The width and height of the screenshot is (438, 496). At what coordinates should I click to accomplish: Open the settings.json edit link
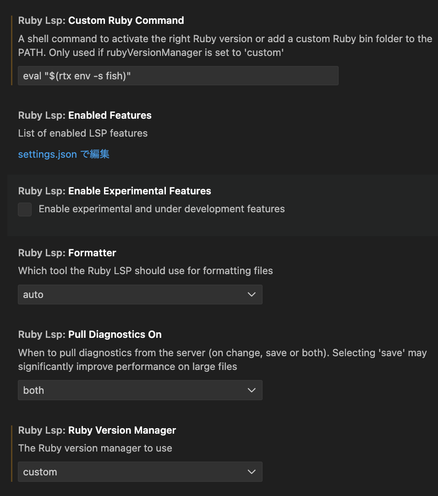pyautogui.click(x=64, y=154)
